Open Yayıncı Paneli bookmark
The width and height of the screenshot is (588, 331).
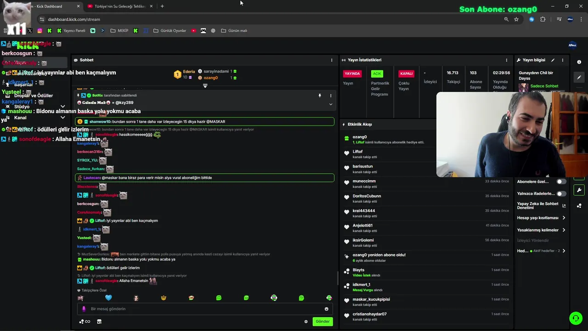click(x=71, y=31)
